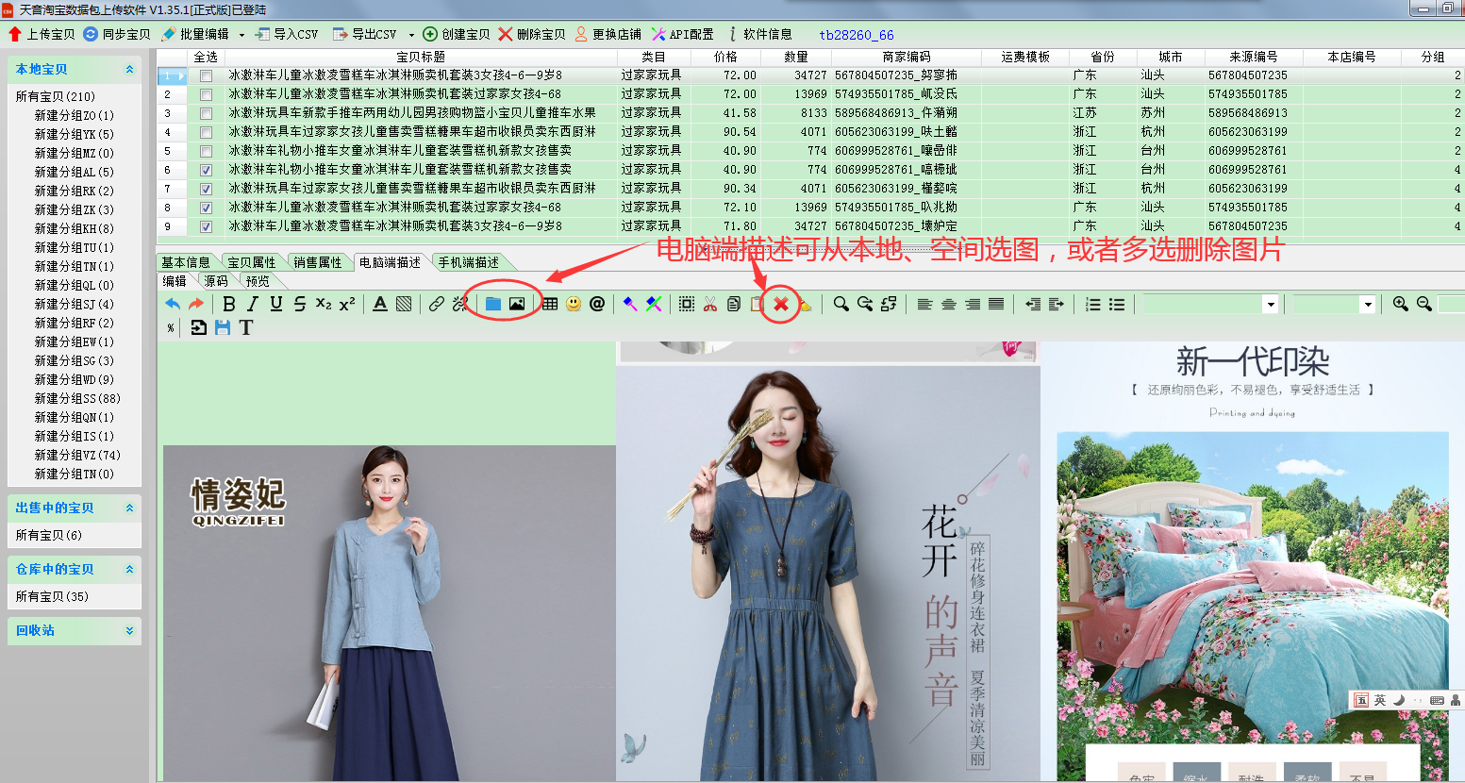Image resolution: width=1465 pixels, height=783 pixels.
Task: Expand the 回收站 panel section
Action: click(129, 631)
